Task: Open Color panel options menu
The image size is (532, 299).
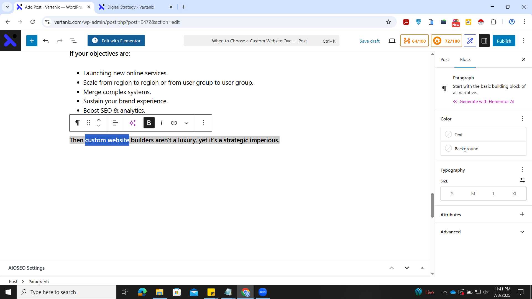Action: pos(522,118)
